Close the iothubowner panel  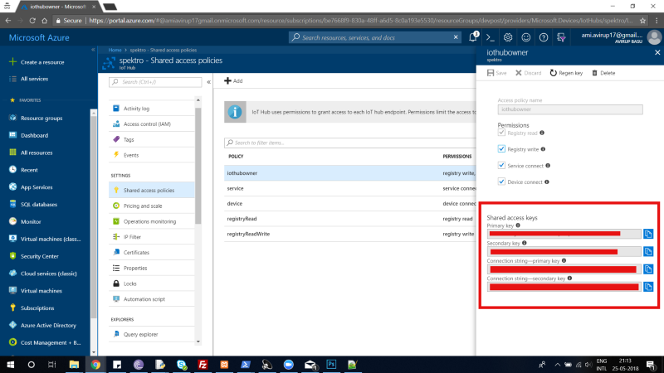[x=657, y=52]
